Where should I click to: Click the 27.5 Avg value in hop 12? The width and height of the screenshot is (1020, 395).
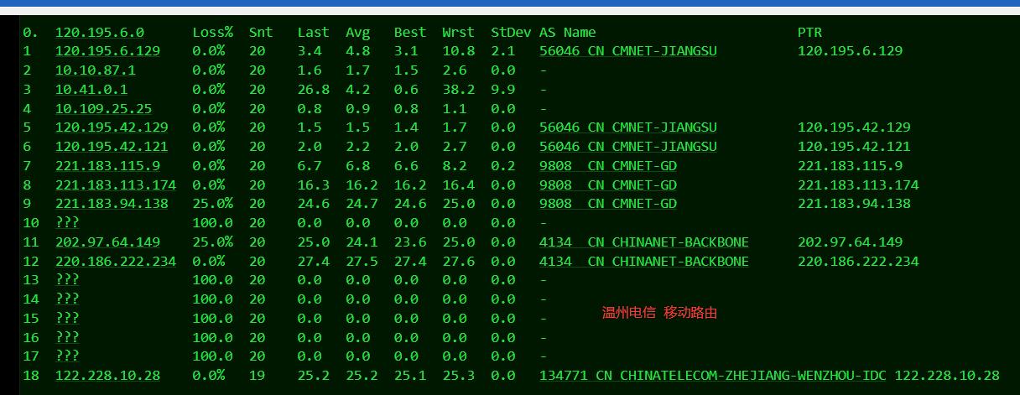[x=362, y=261]
